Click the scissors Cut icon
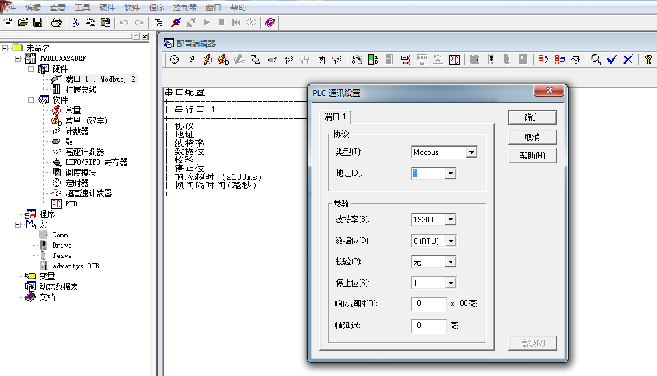This screenshot has width=657, height=376. (x=75, y=23)
